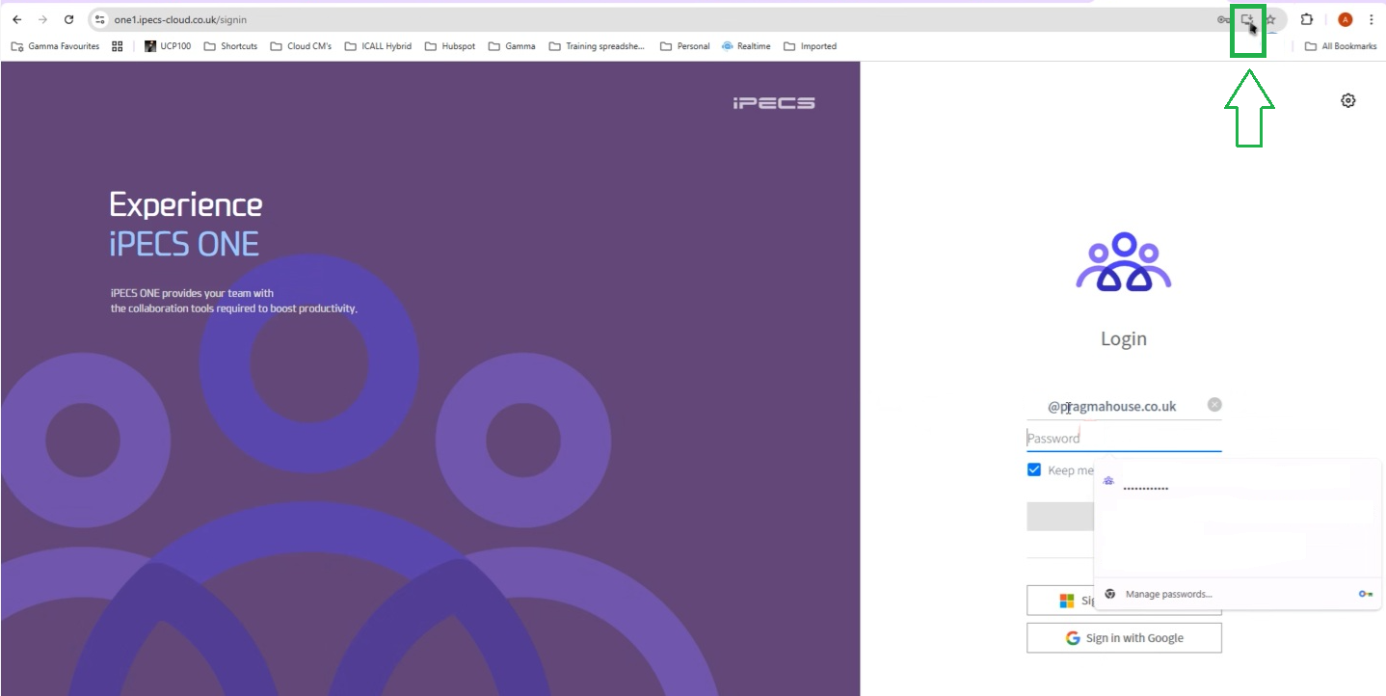Viewport: 1386px width, 696px height.
Task: Open the Extensions puzzle icon
Action: [x=1307, y=19]
